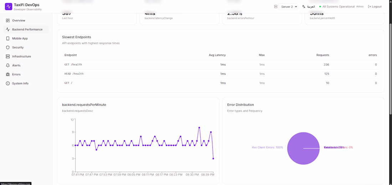Open the Security shield icon
The width and height of the screenshot is (392, 185).
point(8,47)
